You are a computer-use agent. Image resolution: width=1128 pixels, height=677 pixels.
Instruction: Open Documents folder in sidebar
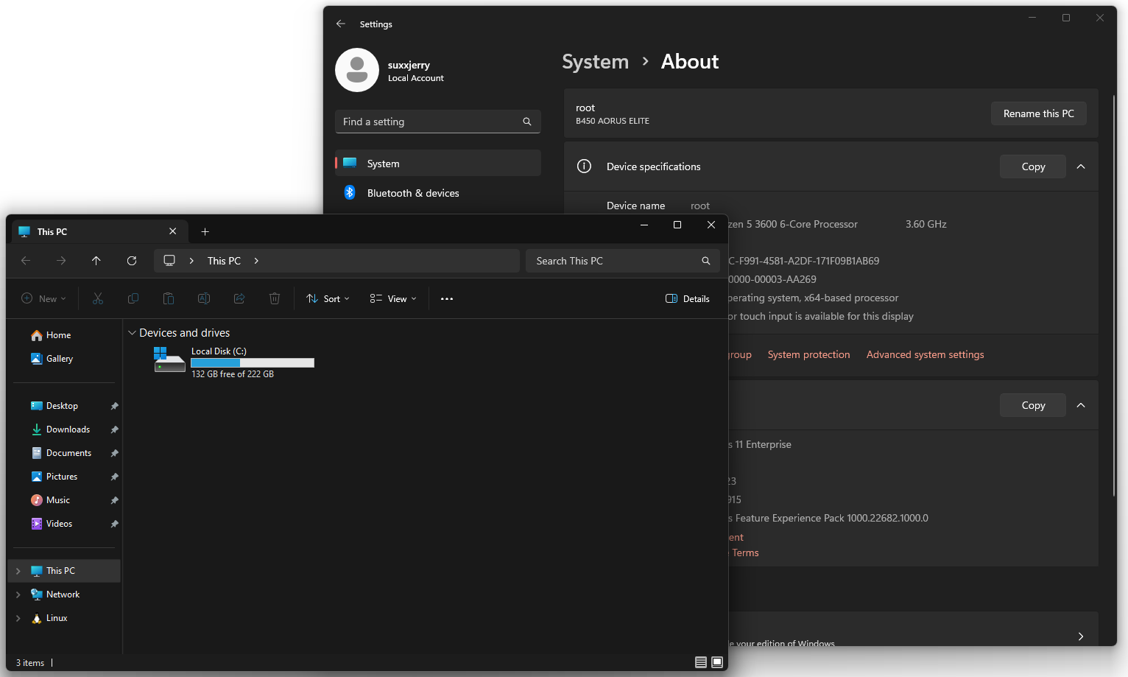coord(68,453)
